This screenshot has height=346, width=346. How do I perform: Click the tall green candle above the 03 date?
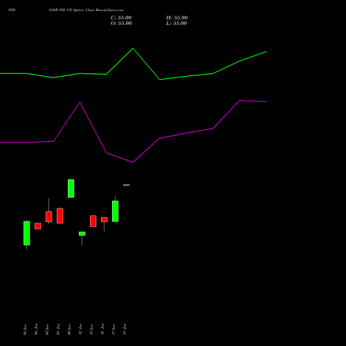pyautogui.click(x=27, y=233)
